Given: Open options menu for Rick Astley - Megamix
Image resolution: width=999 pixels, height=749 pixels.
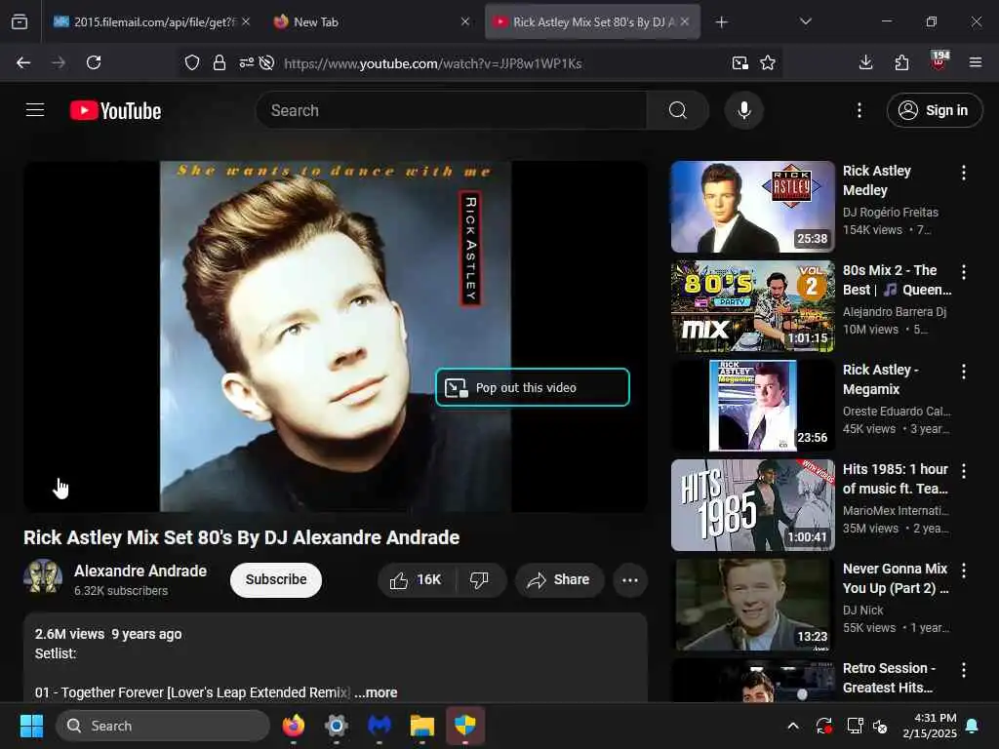Looking at the screenshot, I should pyautogui.click(x=963, y=372).
